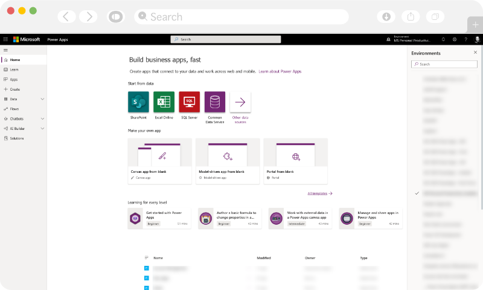This screenshot has width=483, height=290.
Task: Create a Model-driven app from blank
Action: (228, 161)
